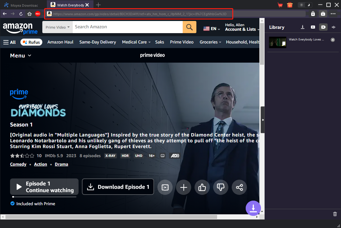The width and height of the screenshot is (341, 228).
Task: Switch to the Moyea Downloader tab
Action: point(21,5)
